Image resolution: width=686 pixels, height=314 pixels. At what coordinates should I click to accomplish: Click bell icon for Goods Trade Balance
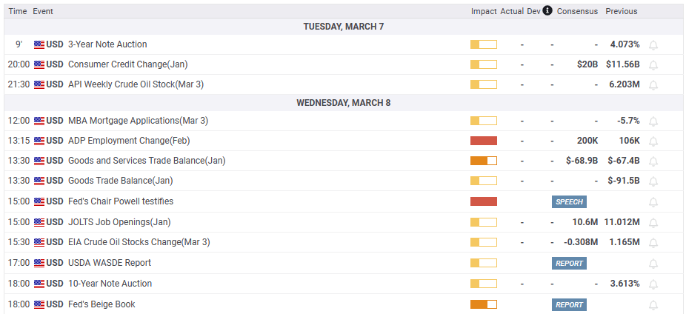(653, 181)
